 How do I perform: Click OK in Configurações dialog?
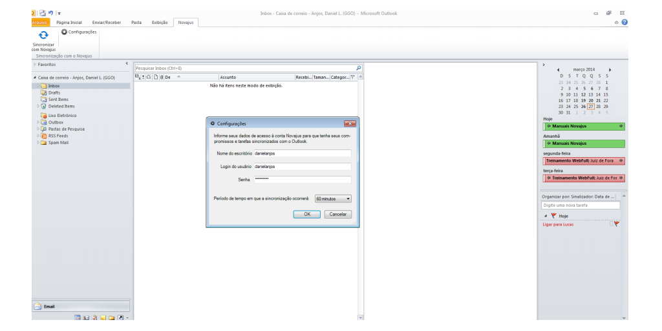pyautogui.click(x=307, y=215)
